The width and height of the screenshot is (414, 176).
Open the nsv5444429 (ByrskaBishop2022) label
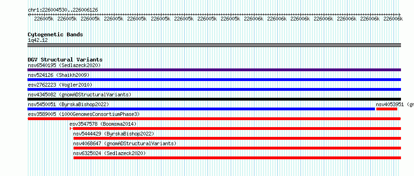[x=114, y=134]
